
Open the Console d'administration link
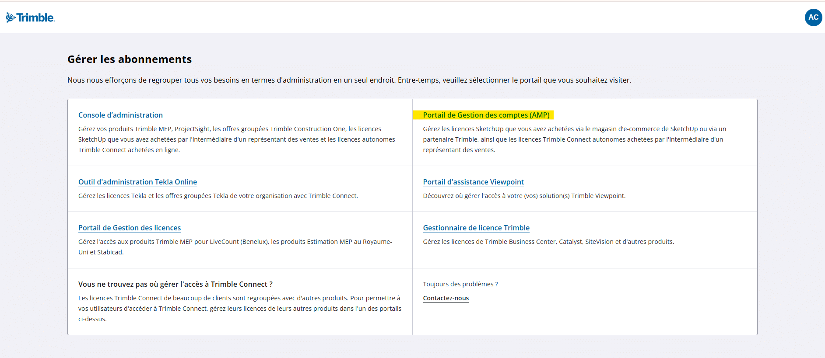pos(120,115)
